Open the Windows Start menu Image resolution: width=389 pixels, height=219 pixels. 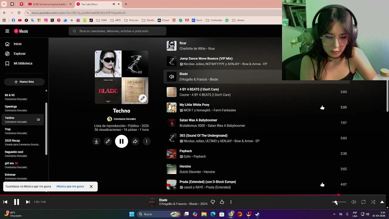coord(132,214)
